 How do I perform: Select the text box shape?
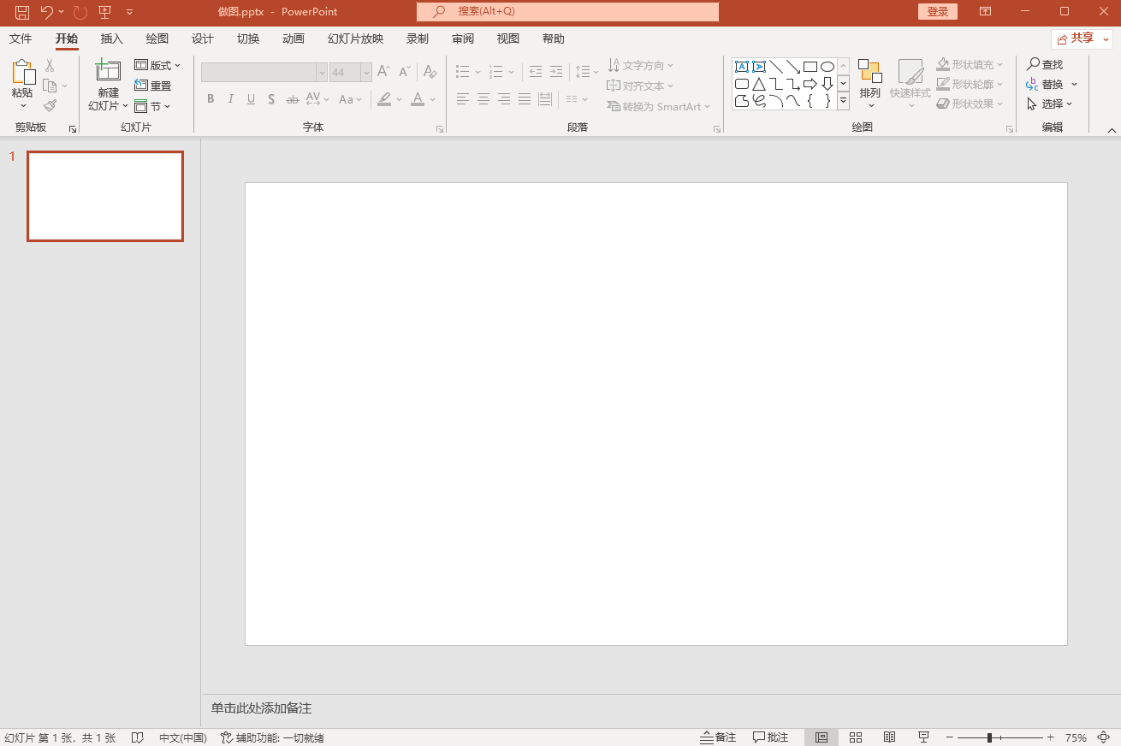(742, 67)
